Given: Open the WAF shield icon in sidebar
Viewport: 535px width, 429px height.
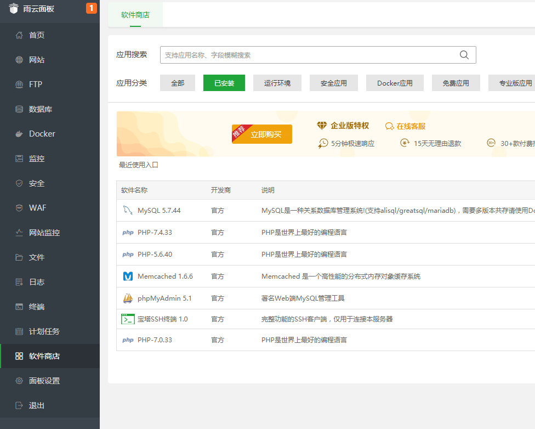Looking at the screenshot, I should pyautogui.click(x=19, y=208).
